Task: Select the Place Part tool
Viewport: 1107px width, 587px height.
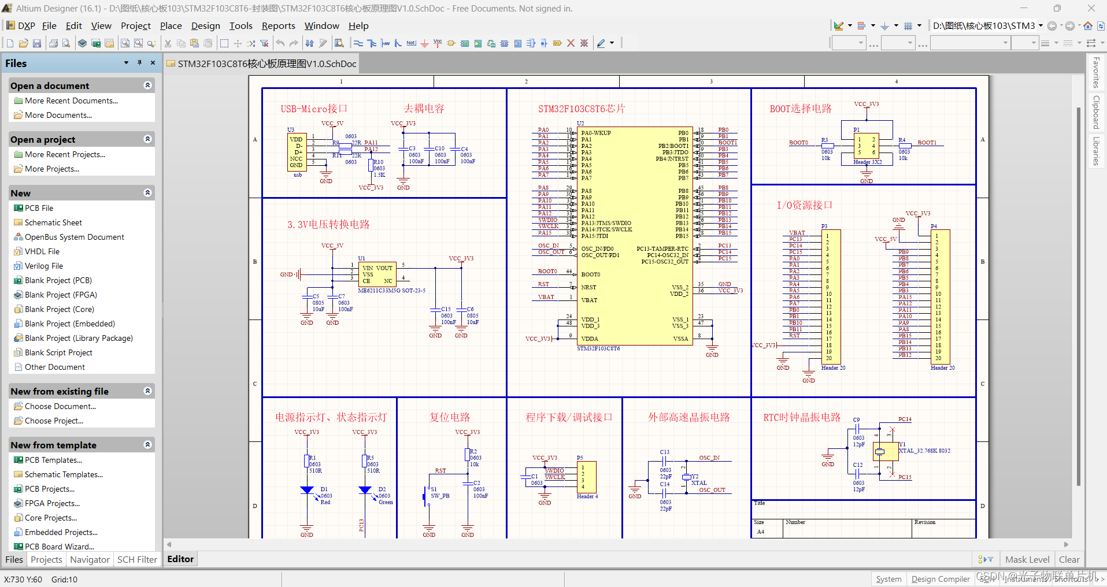Action: [x=451, y=43]
